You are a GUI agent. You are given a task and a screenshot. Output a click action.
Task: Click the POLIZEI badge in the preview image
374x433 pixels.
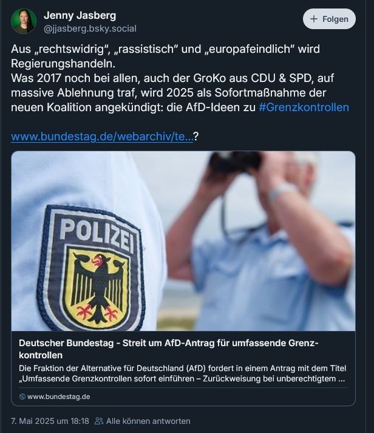[x=92, y=268]
